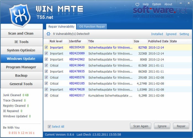
Task: Uncheck the KB2423089 update checkbox
Action: pyautogui.click(x=46, y=53)
